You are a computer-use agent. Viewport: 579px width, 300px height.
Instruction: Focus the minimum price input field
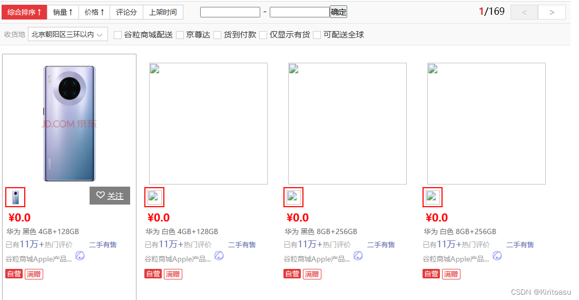coord(230,12)
